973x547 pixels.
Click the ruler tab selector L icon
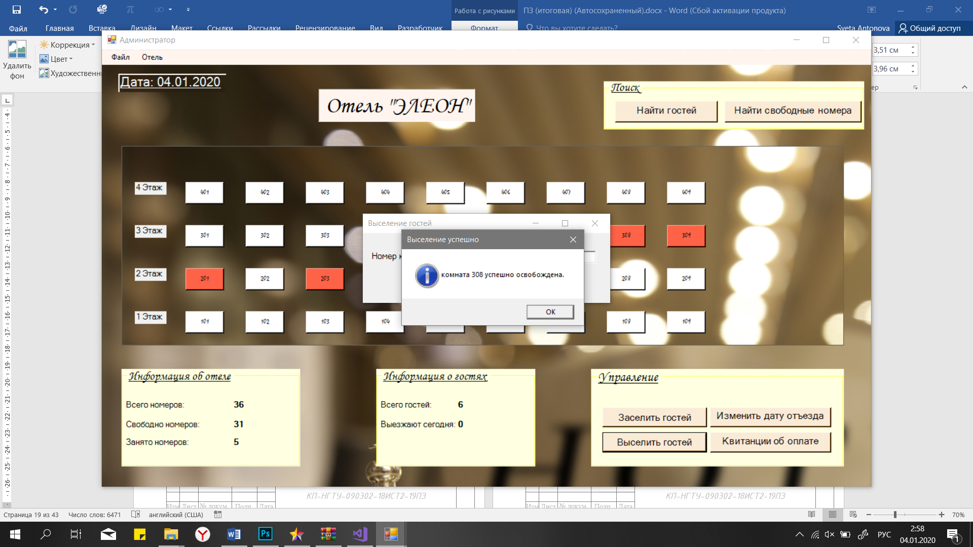click(7, 100)
